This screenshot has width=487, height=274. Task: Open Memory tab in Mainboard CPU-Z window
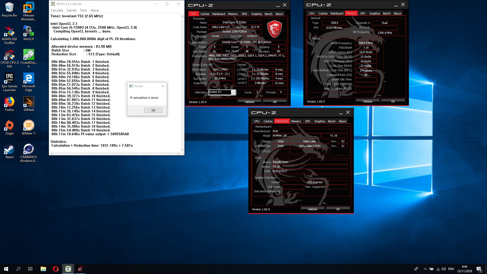tap(296, 121)
